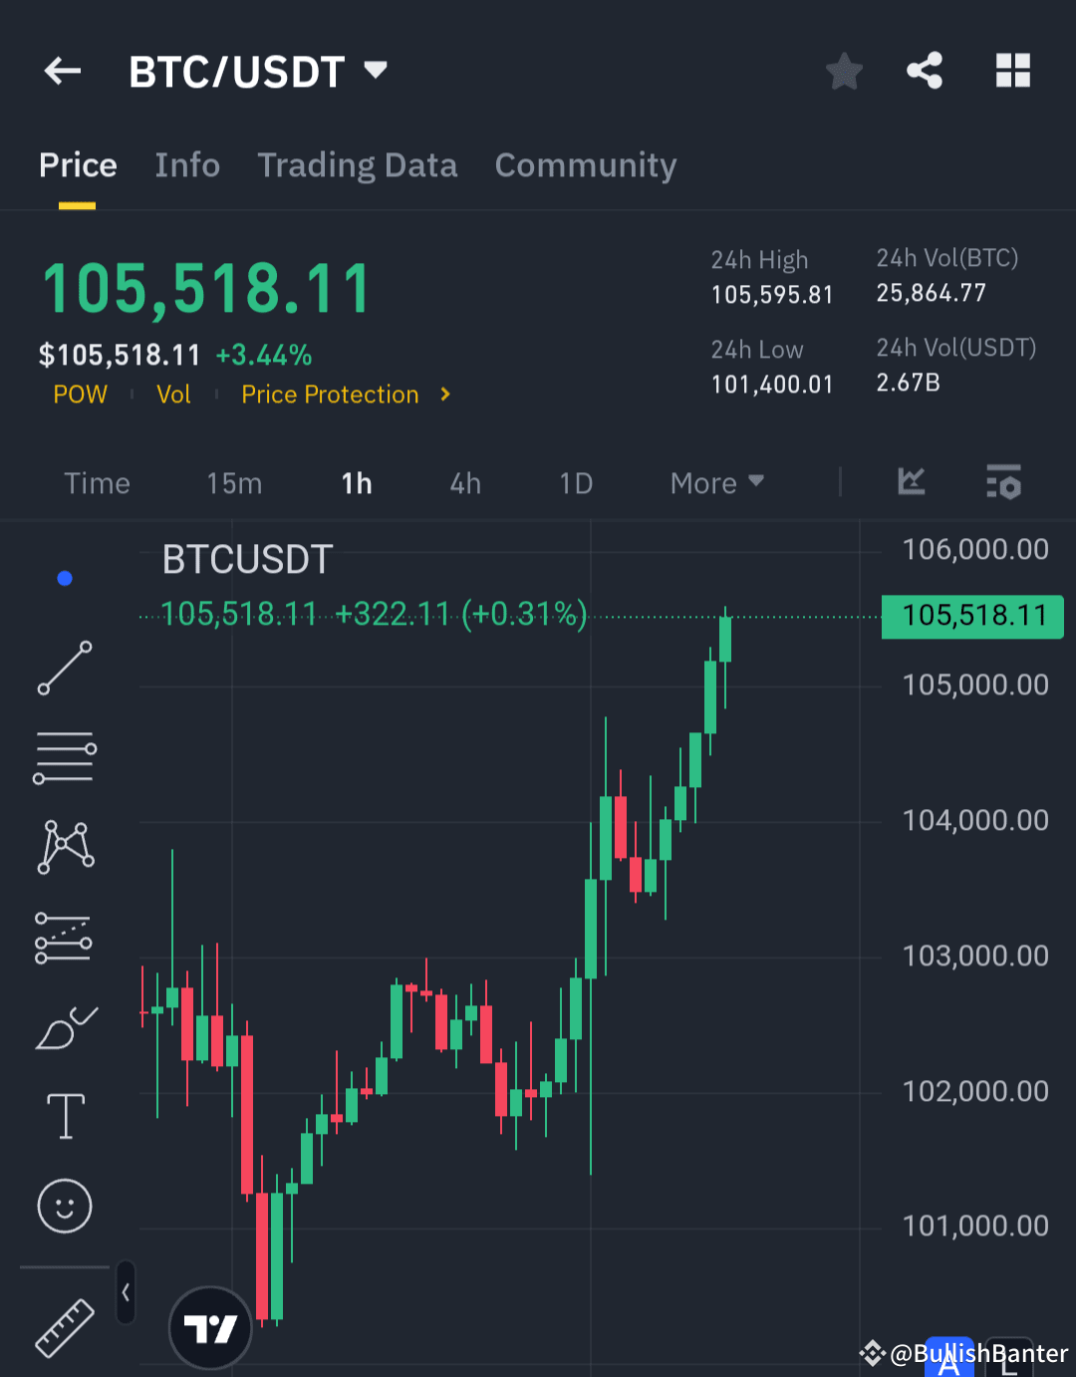Expand the More intervals dropdown

[715, 482]
